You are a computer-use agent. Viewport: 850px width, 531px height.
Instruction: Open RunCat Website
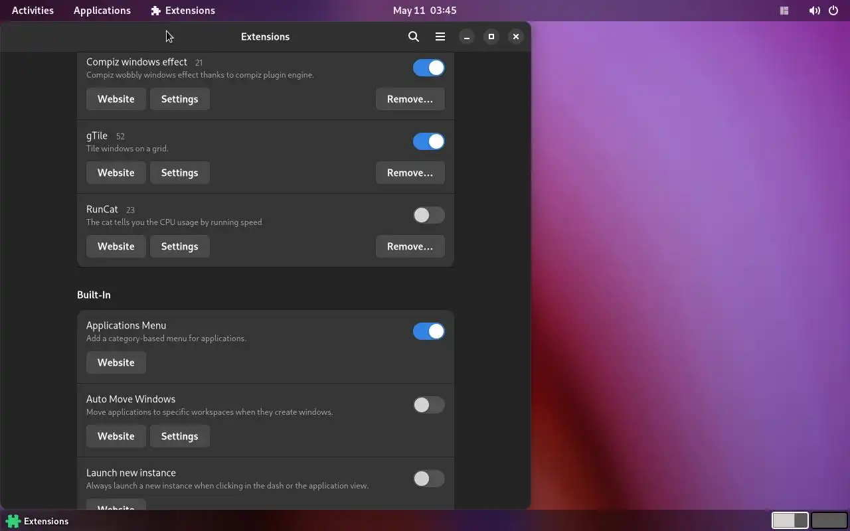(116, 246)
